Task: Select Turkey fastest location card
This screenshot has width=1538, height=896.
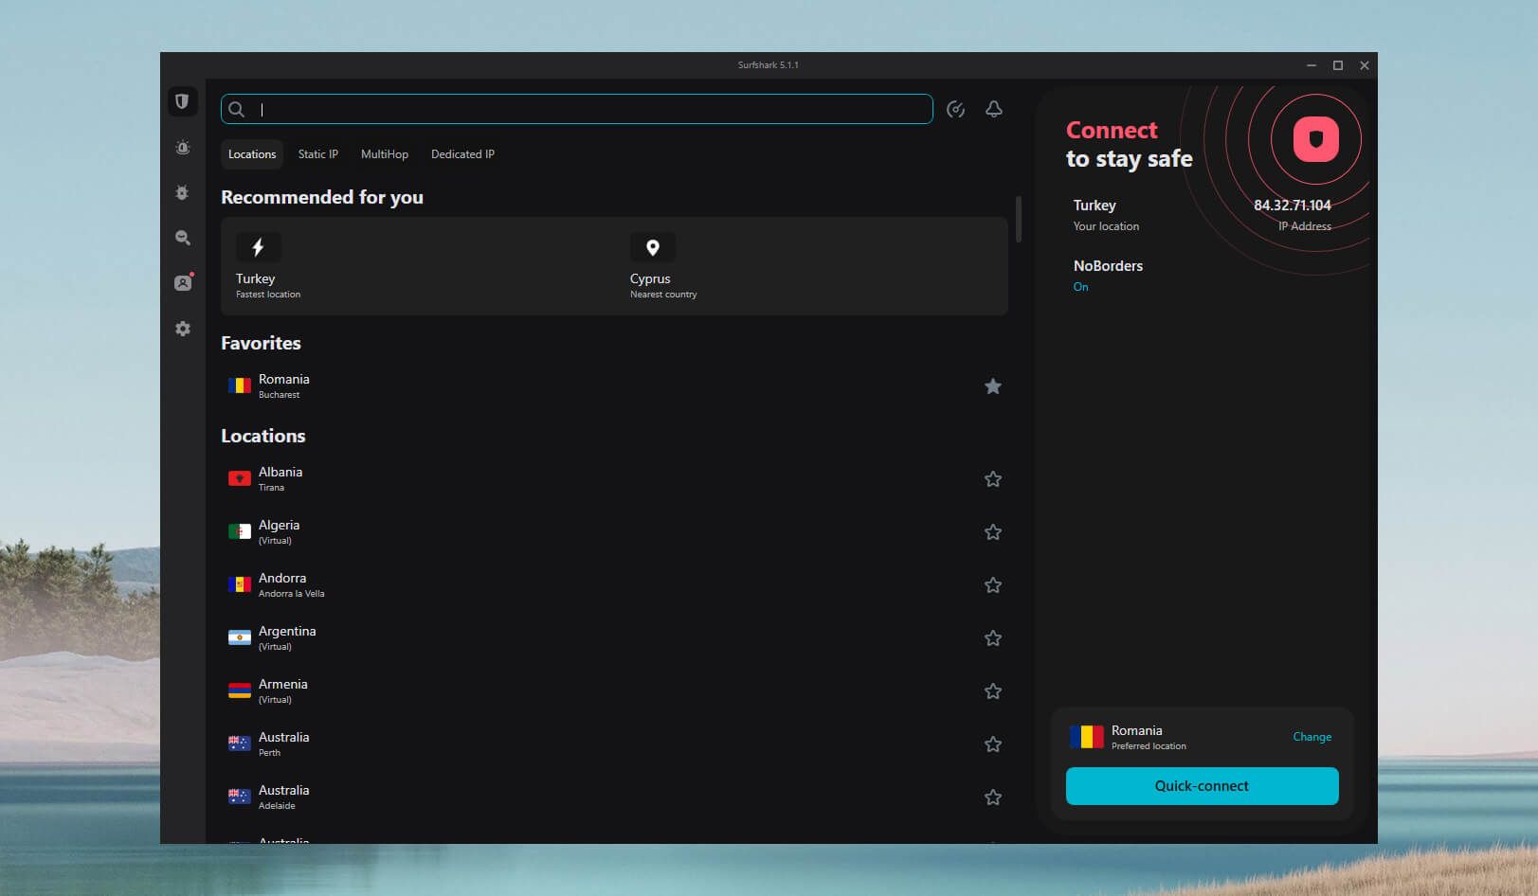Action: pos(418,266)
